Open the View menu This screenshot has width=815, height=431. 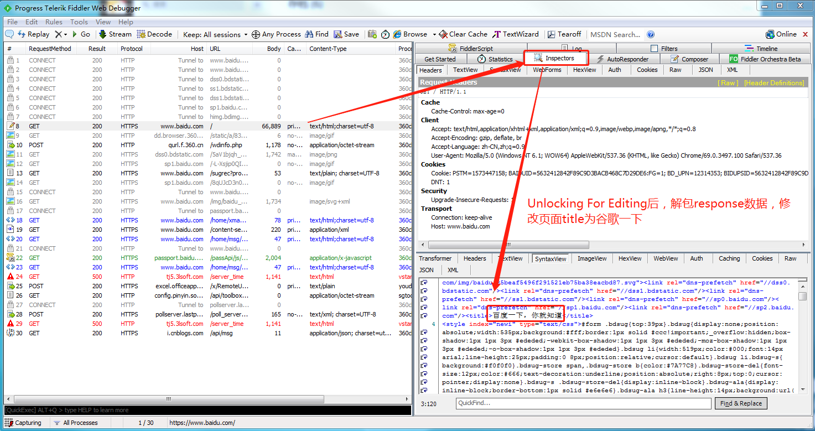click(103, 22)
